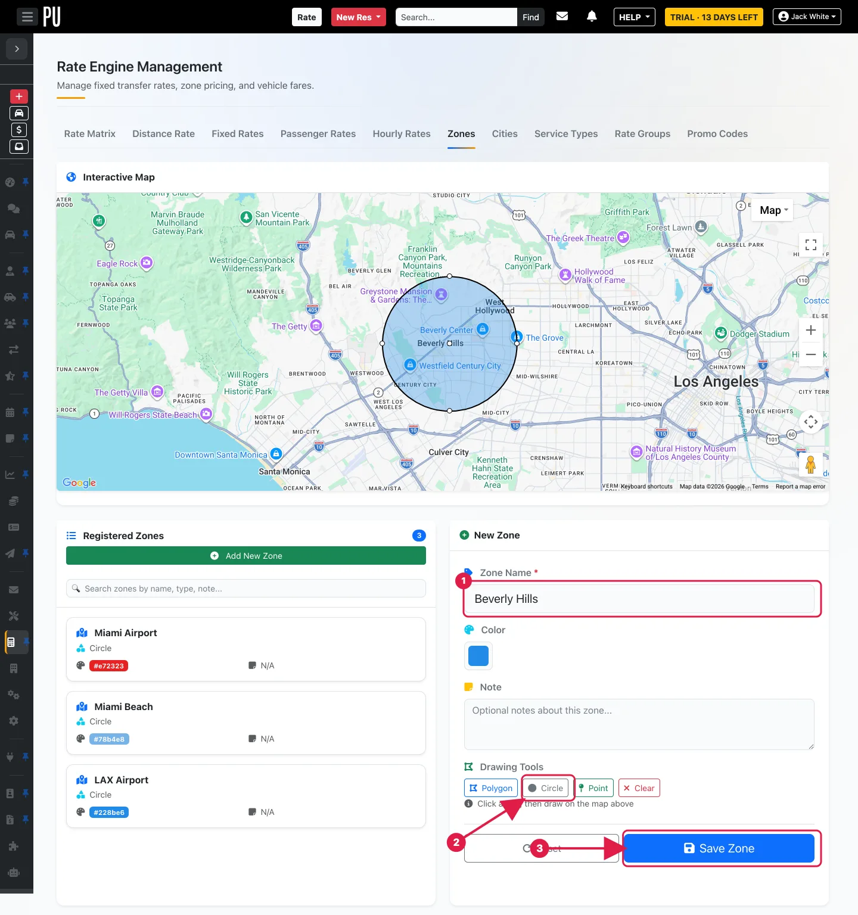The height and width of the screenshot is (915, 858).
Task: Click the outlined car quick-action icon
Action: [19, 113]
